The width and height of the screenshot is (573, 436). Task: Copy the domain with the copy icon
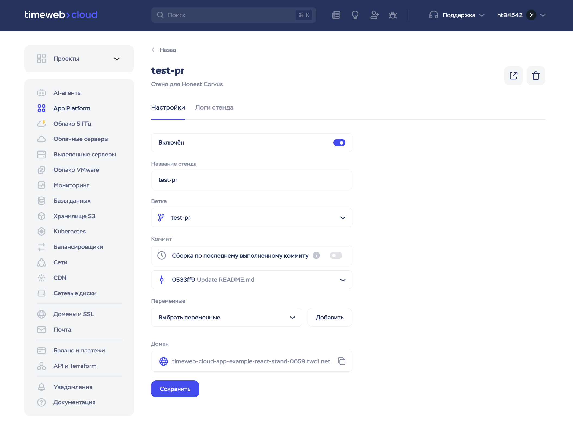[x=341, y=361]
